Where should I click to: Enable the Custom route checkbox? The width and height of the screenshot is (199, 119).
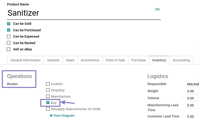[x=48, y=84]
